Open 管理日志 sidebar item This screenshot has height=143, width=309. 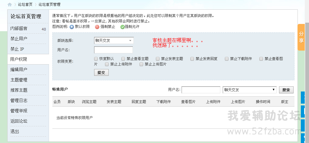pos(19,101)
